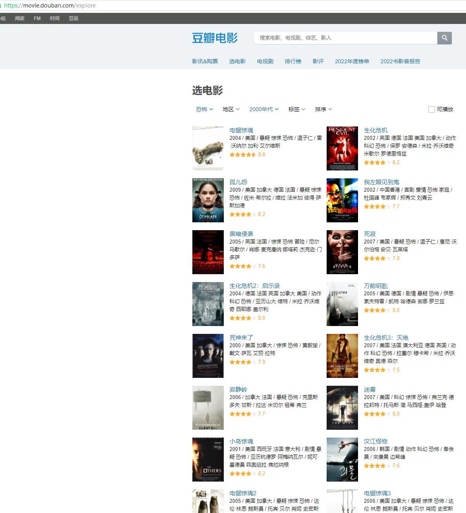Open the 电锯惊魂2 title link

coord(243,493)
